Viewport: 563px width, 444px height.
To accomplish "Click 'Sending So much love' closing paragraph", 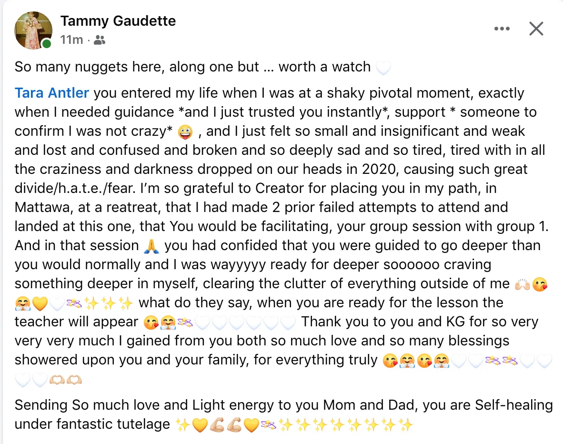I will click(x=284, y=414).
